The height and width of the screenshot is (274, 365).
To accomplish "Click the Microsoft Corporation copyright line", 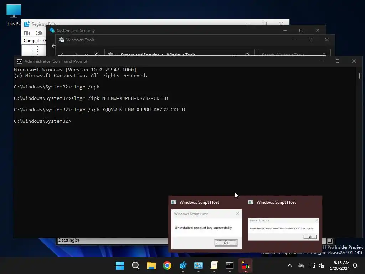I will point(81,76).
